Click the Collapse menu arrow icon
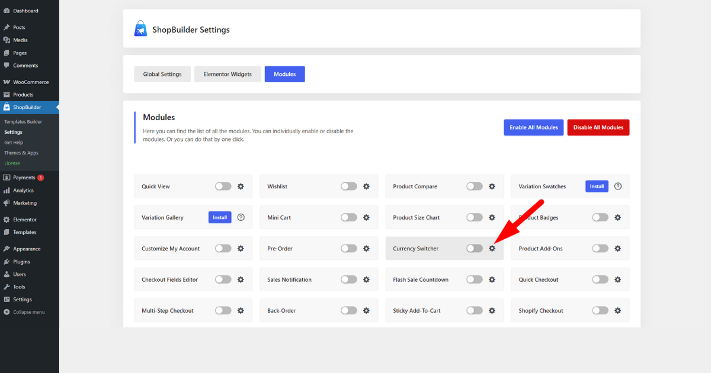The width and height of the screenshot is (711, 373). (x=7, y=312)
